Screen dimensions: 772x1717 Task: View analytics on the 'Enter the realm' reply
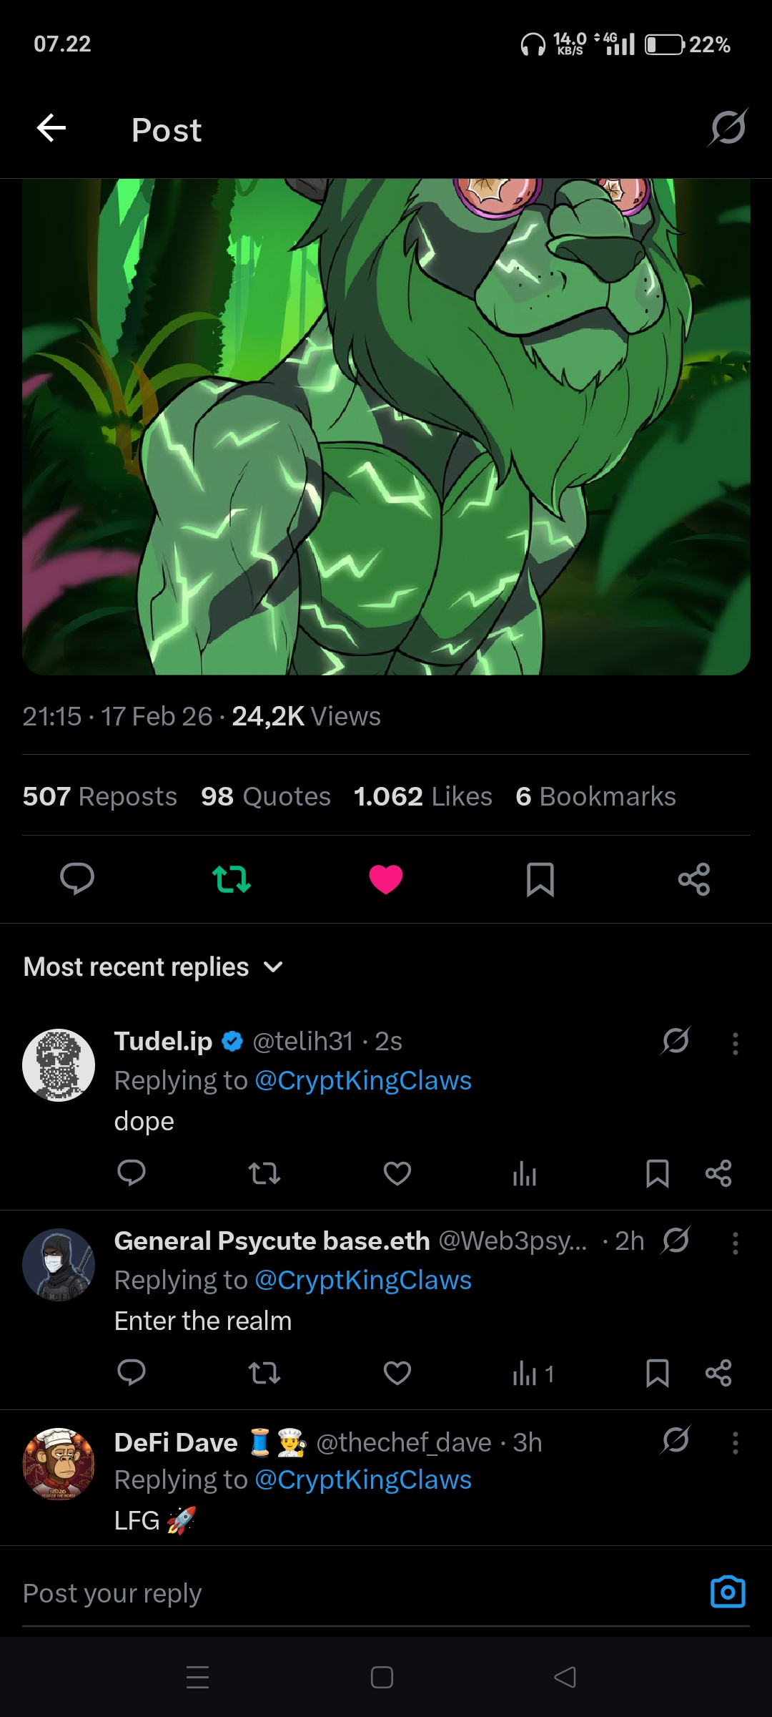(533, 1374)
